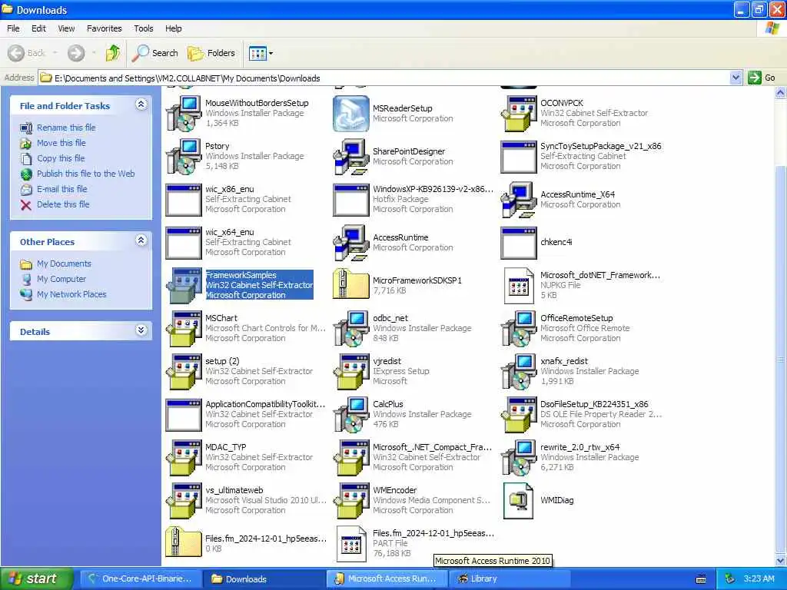The height and width of the screenshot is (590, 787).
Task: Select the DsoFileSetup_KB224351_x86 file icon
Action: [x=519, y=415]
